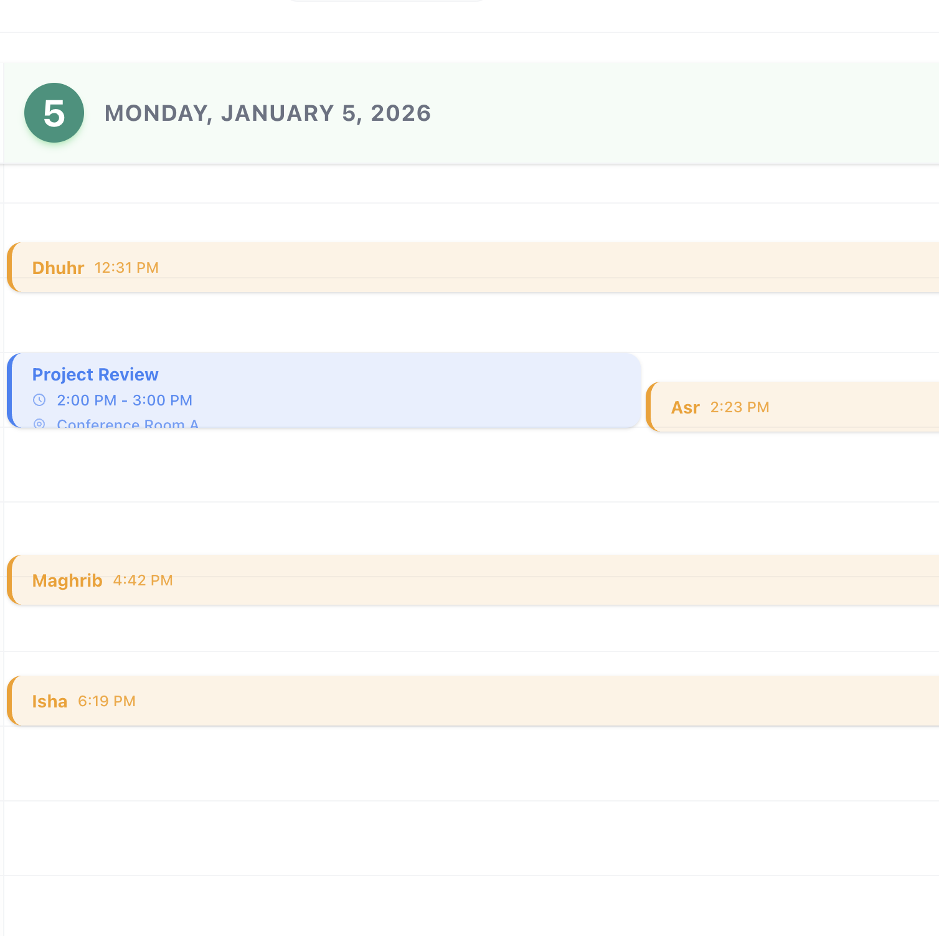939x936 pixels.
Task: Click the MONDAY, JANUARY 5, 2026 header
Action: point(268,113)
